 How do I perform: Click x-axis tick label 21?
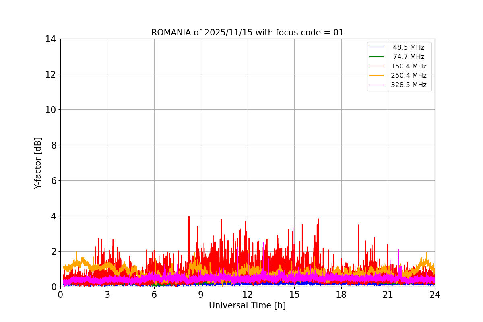coord(388,295)
